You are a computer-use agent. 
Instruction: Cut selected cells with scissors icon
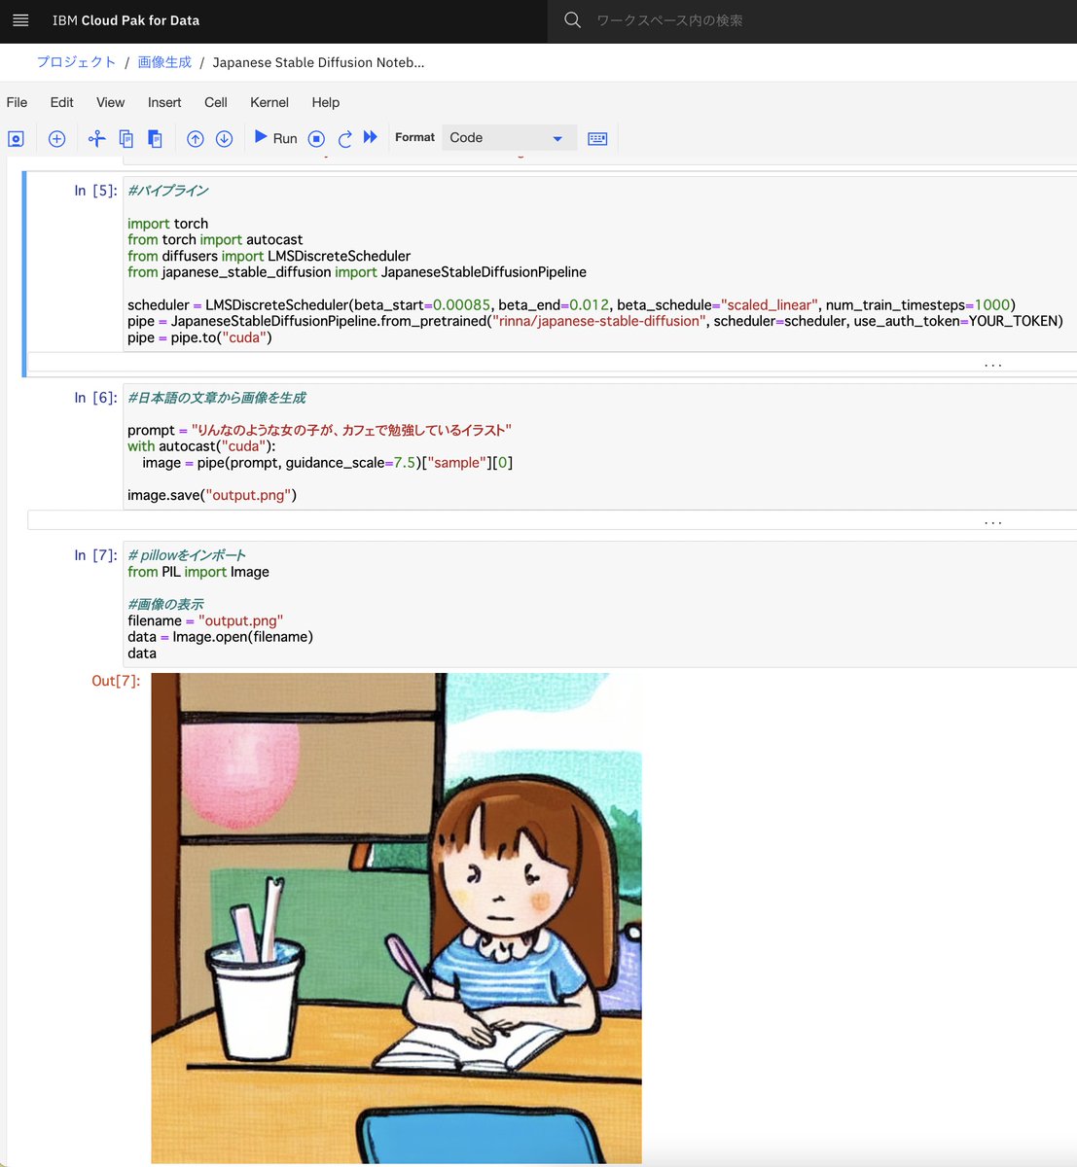(96, 139)
